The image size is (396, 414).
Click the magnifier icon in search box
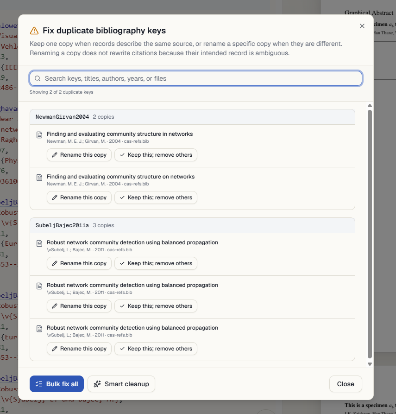tap(38, 78)
